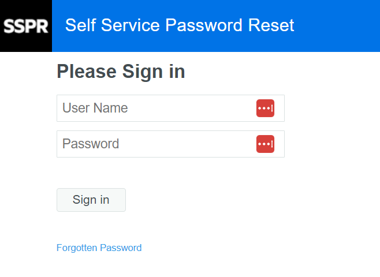Click the word Reset in the header

pos(271,25)
